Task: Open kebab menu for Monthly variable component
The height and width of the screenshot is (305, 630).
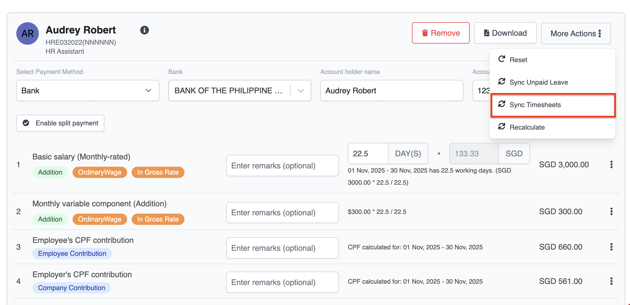Action: (x=611, y=211)
